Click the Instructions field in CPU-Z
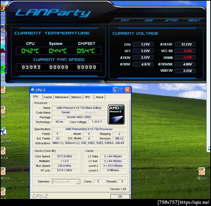 coord(89,143)
